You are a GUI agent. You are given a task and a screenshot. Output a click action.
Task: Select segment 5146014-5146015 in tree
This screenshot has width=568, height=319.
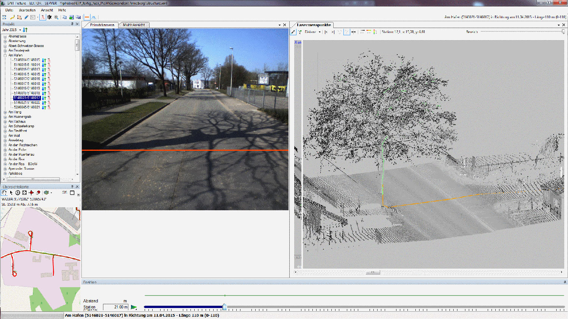[x=27, y=60]
